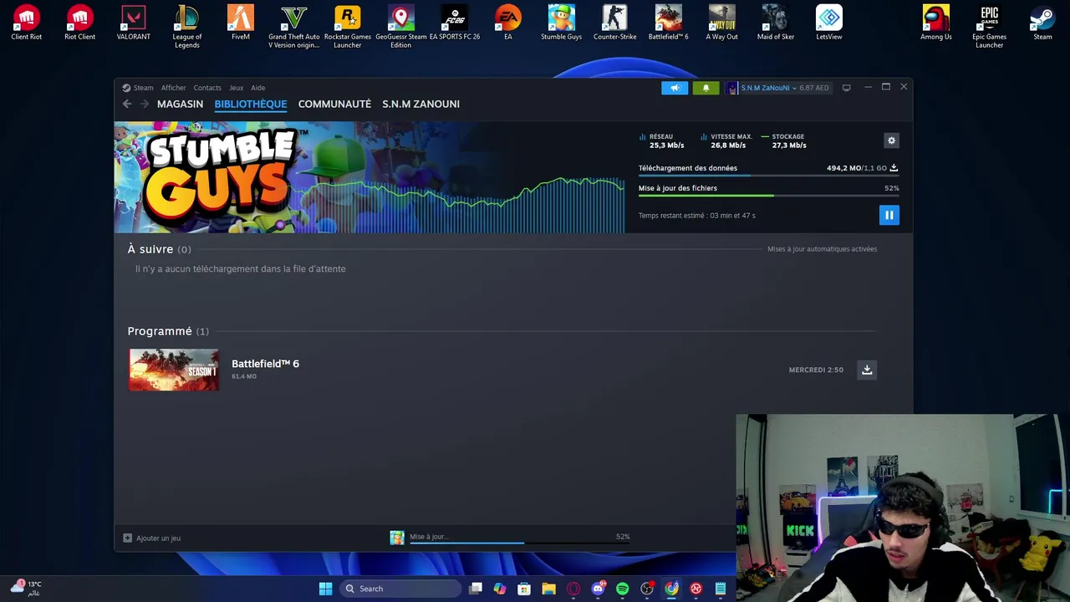Open the Jeux menu

(x=236, y=88)
